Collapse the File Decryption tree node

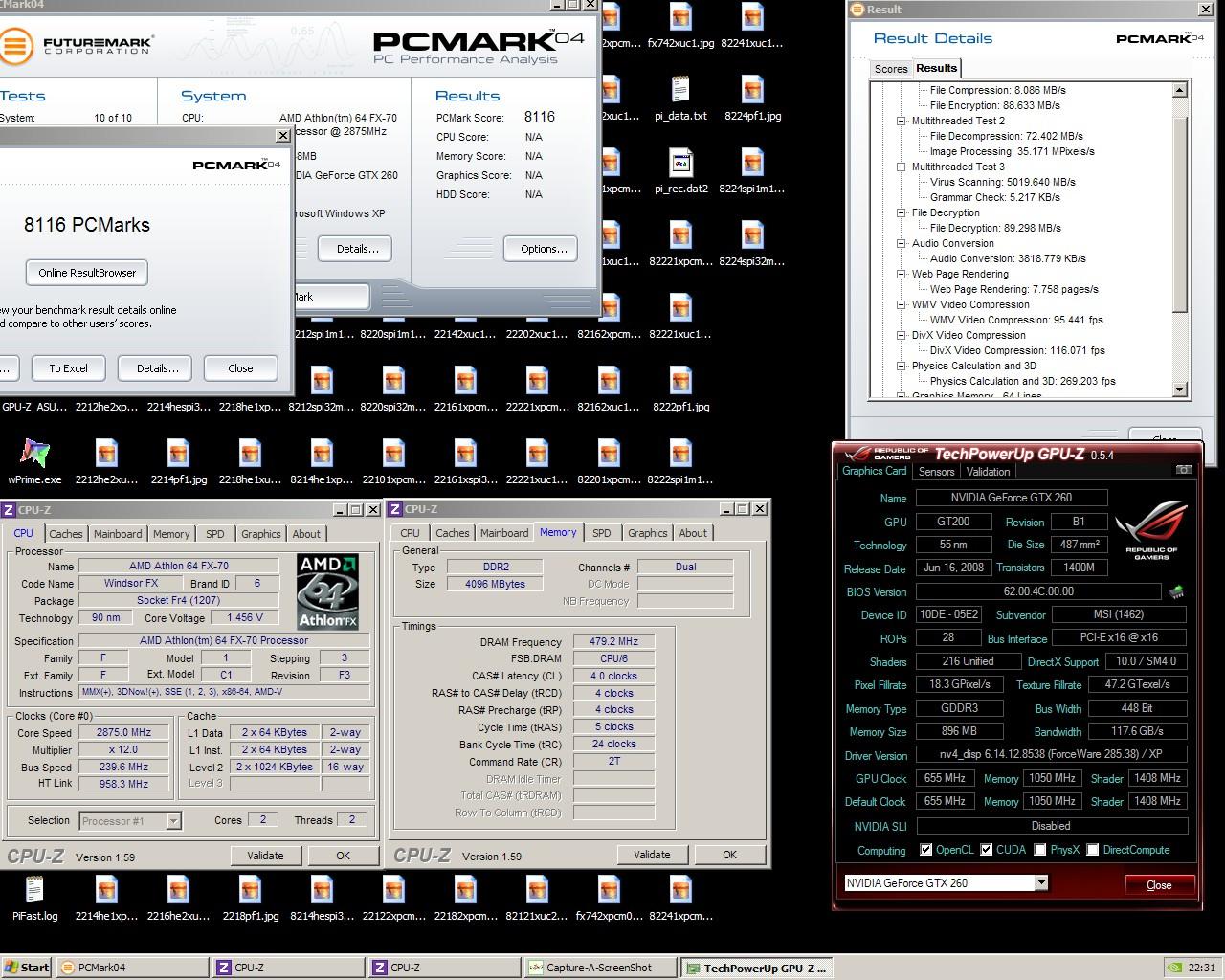tap(901, 212)
